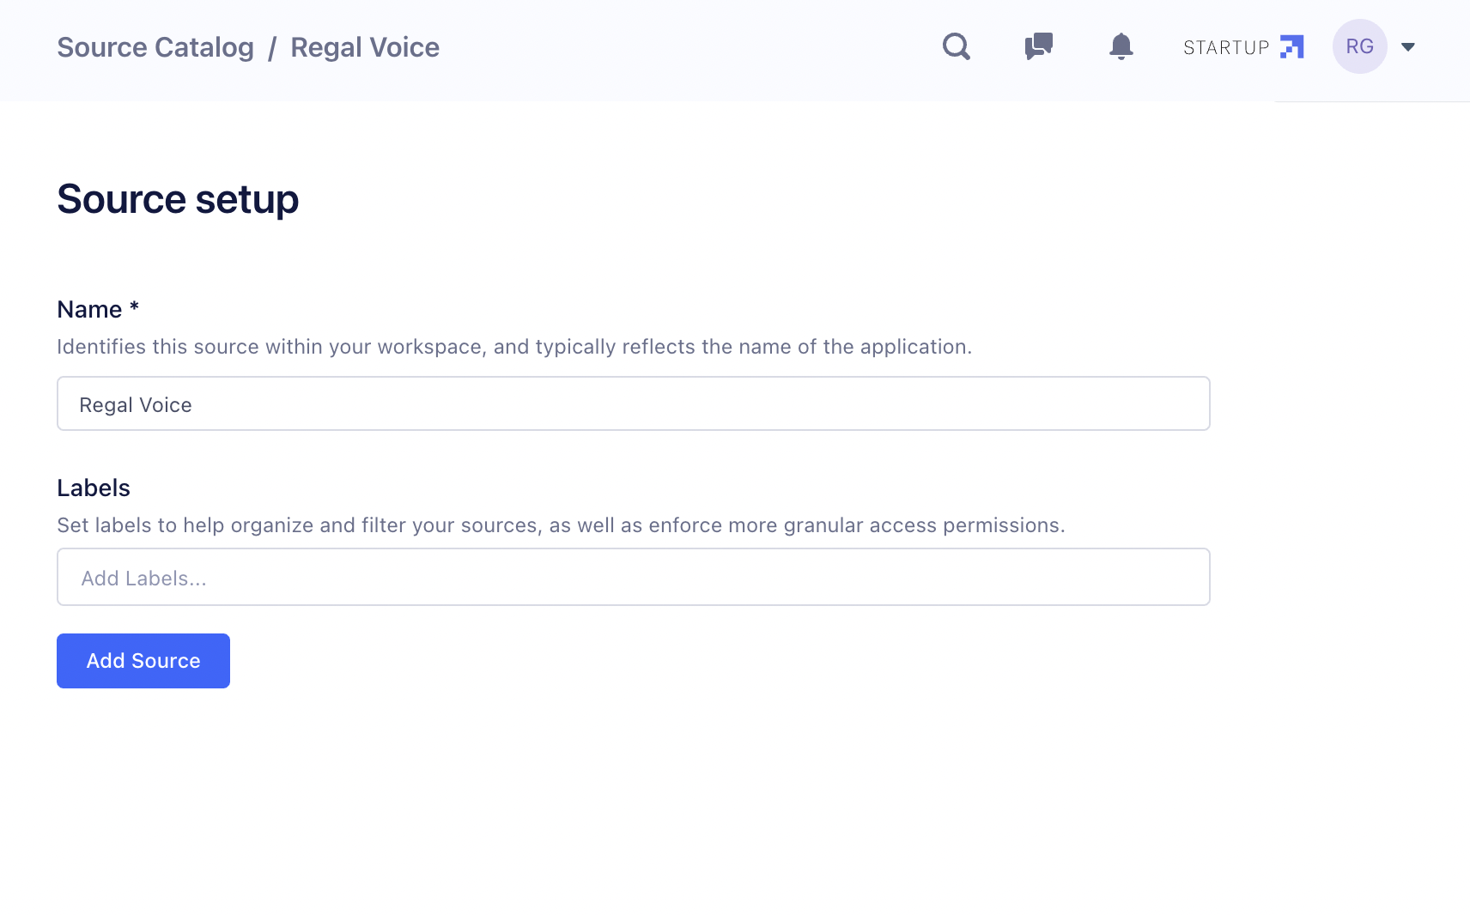
Task: Click the Labels field title
Action: pos(94,488)
